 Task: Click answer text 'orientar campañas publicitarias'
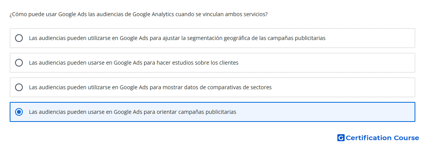[196, 112]
